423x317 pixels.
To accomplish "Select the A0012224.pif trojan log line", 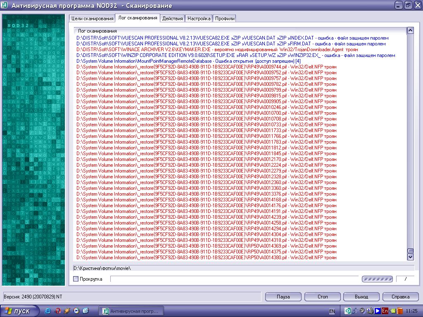I will tap(207, 165).
